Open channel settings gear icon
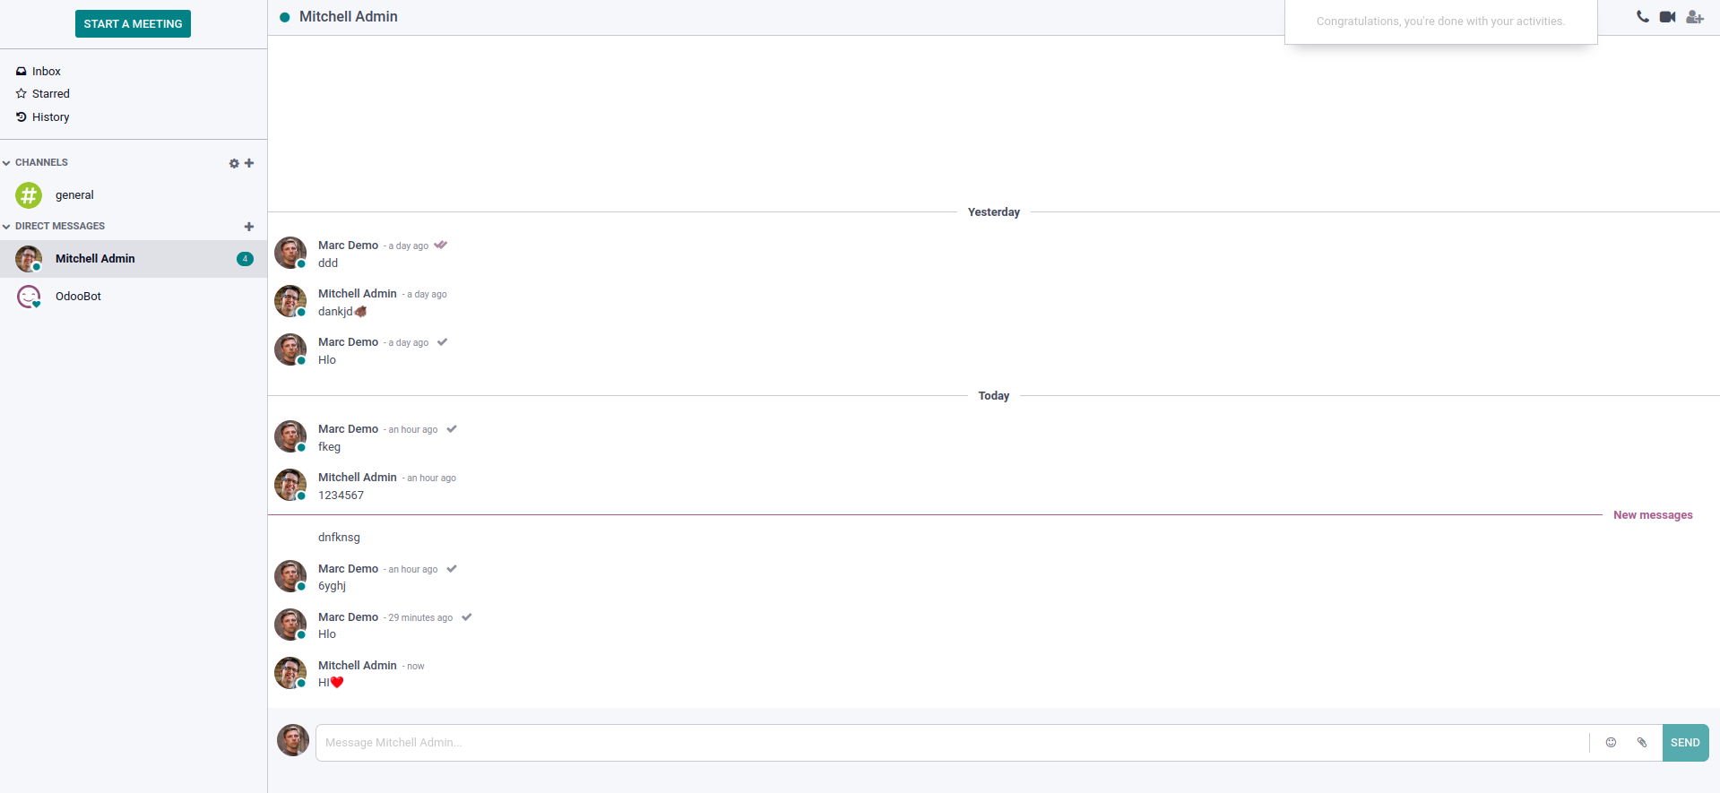 [x=234, y=163]
